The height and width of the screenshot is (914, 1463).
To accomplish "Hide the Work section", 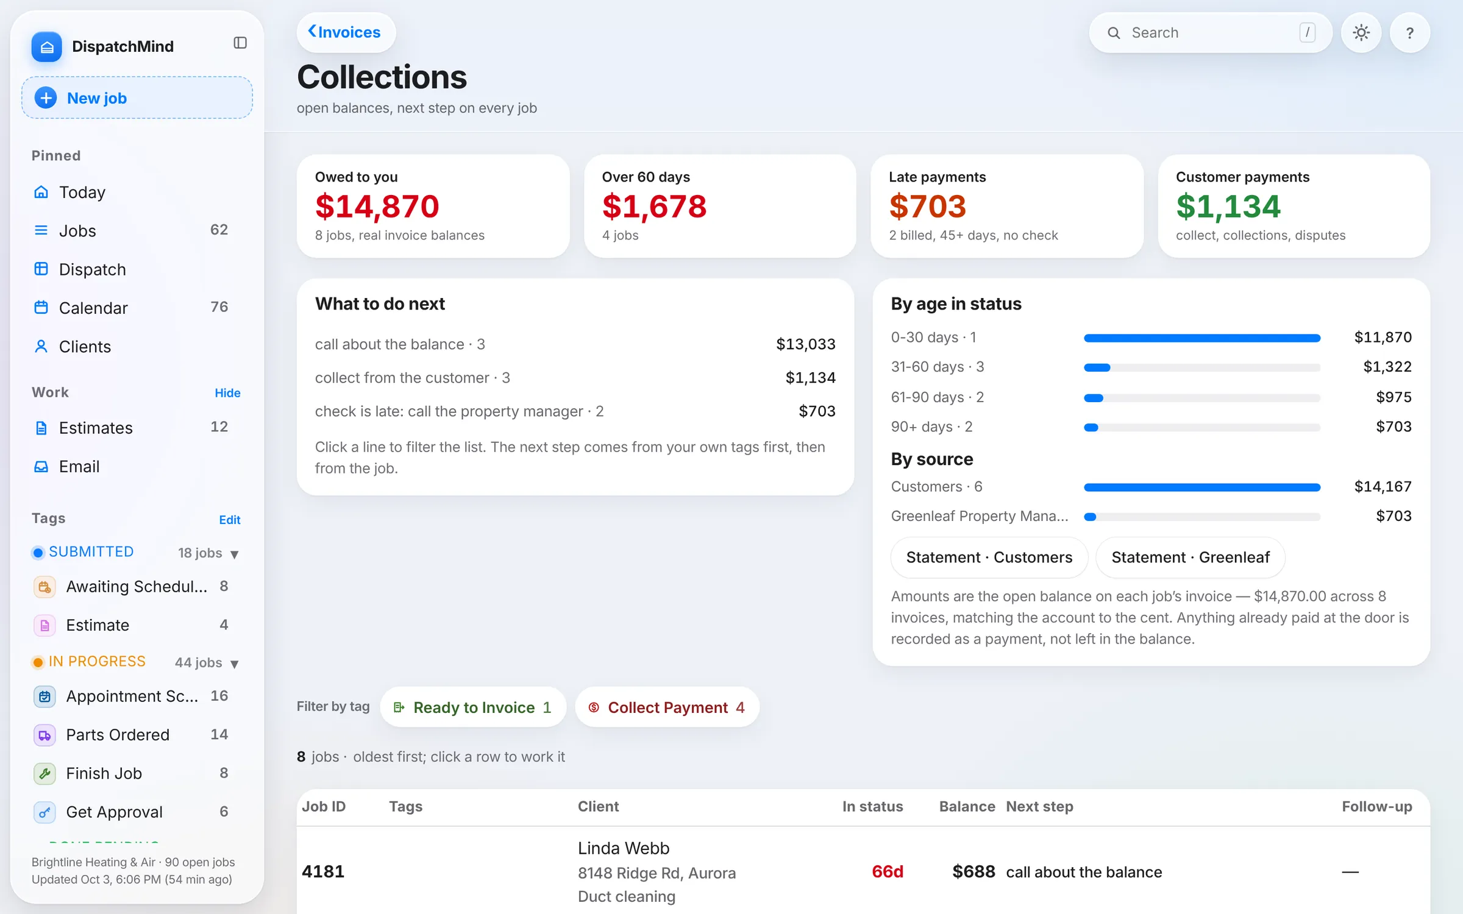I will [227, 393].
